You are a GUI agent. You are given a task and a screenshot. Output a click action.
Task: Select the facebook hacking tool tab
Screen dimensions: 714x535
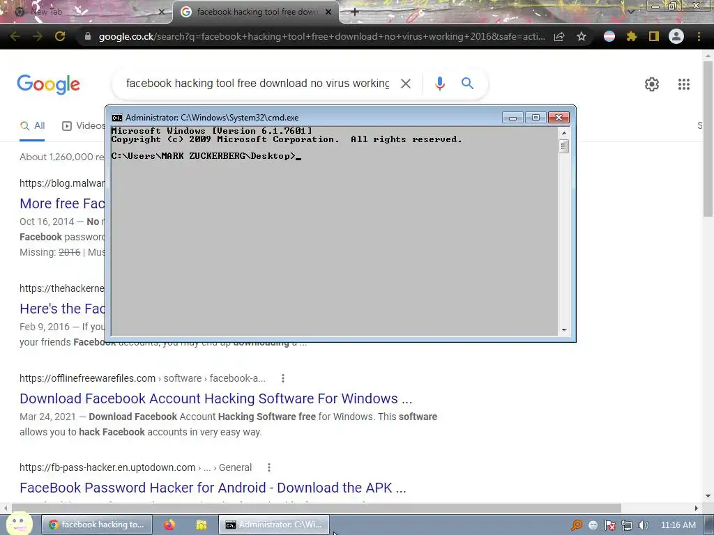[x=256, y=12]
